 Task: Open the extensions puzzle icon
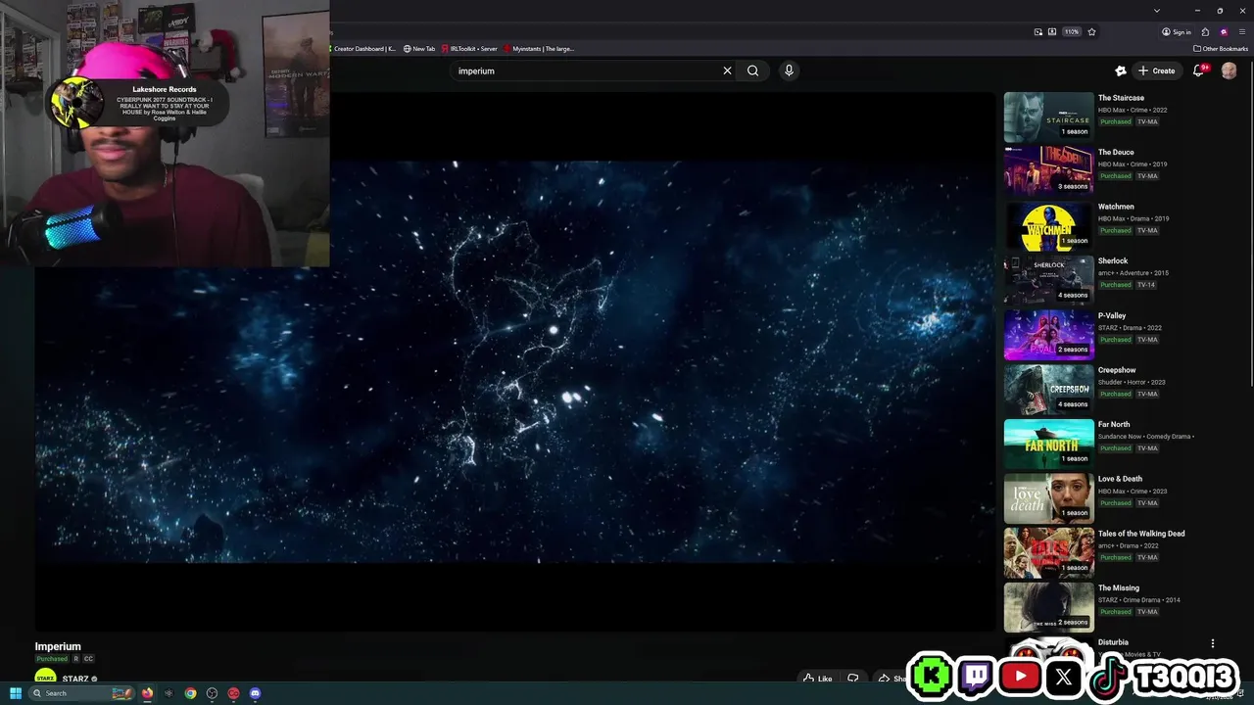[x=1205, y=31]
